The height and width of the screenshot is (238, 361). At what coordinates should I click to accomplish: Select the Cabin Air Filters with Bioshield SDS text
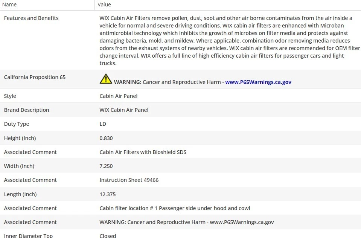click(x=143, y=152)
